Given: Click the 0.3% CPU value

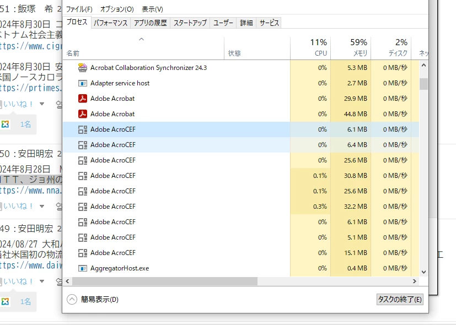Looking at the screenshot, I should [x=320, y=207].
